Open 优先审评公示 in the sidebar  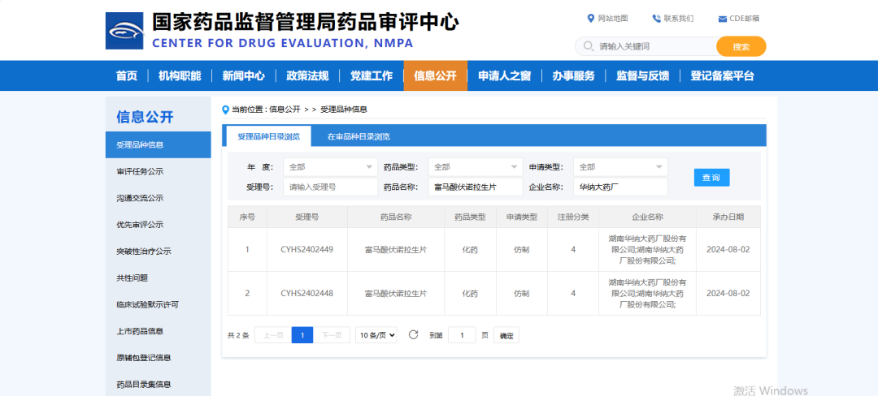140,225
